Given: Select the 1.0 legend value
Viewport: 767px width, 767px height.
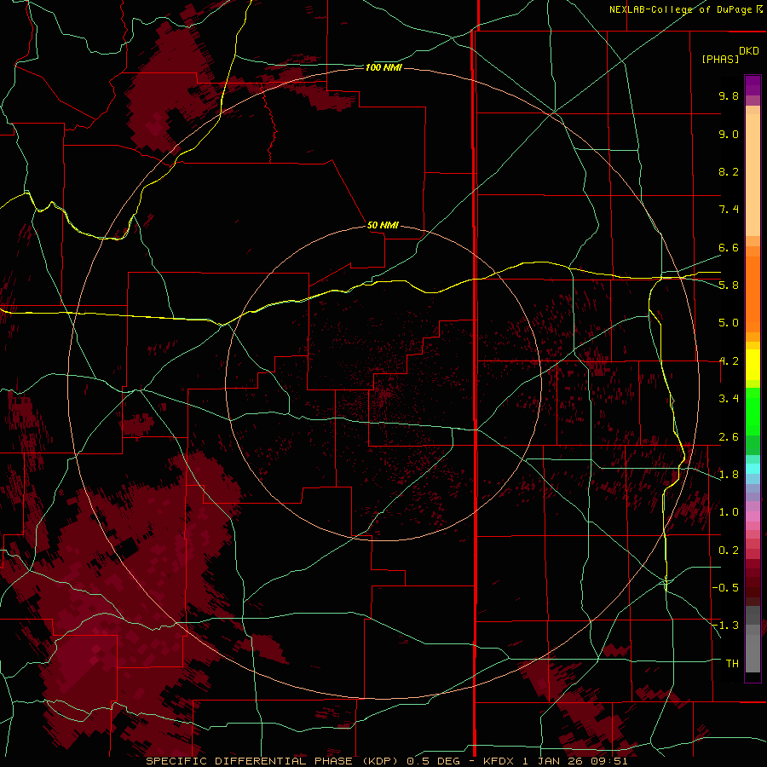Looking at the screenshot, I should (x=729, y=511).
